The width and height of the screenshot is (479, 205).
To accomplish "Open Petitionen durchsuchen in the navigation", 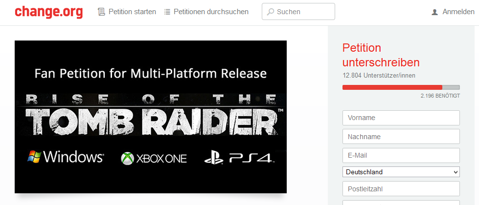I will coord(211,12).
